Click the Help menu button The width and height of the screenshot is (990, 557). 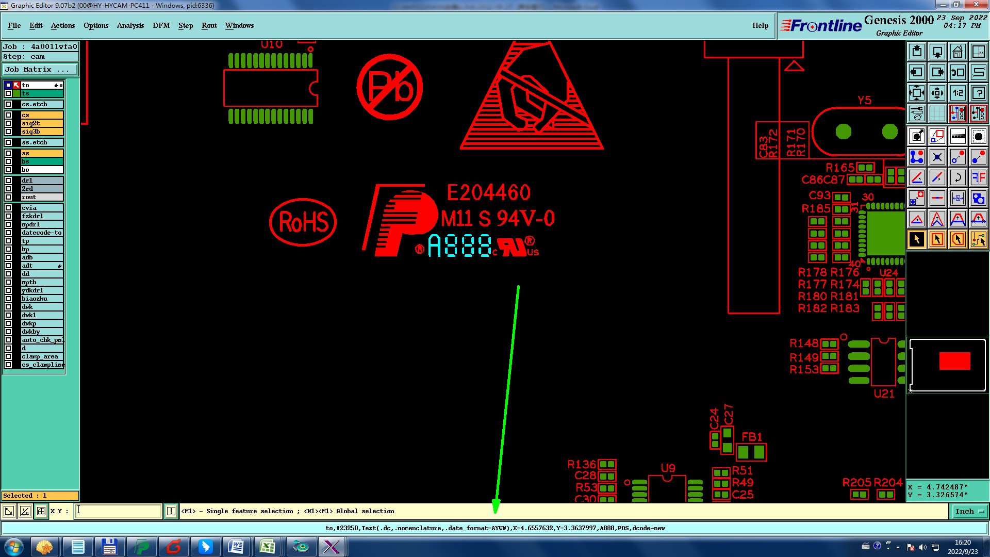760,25
